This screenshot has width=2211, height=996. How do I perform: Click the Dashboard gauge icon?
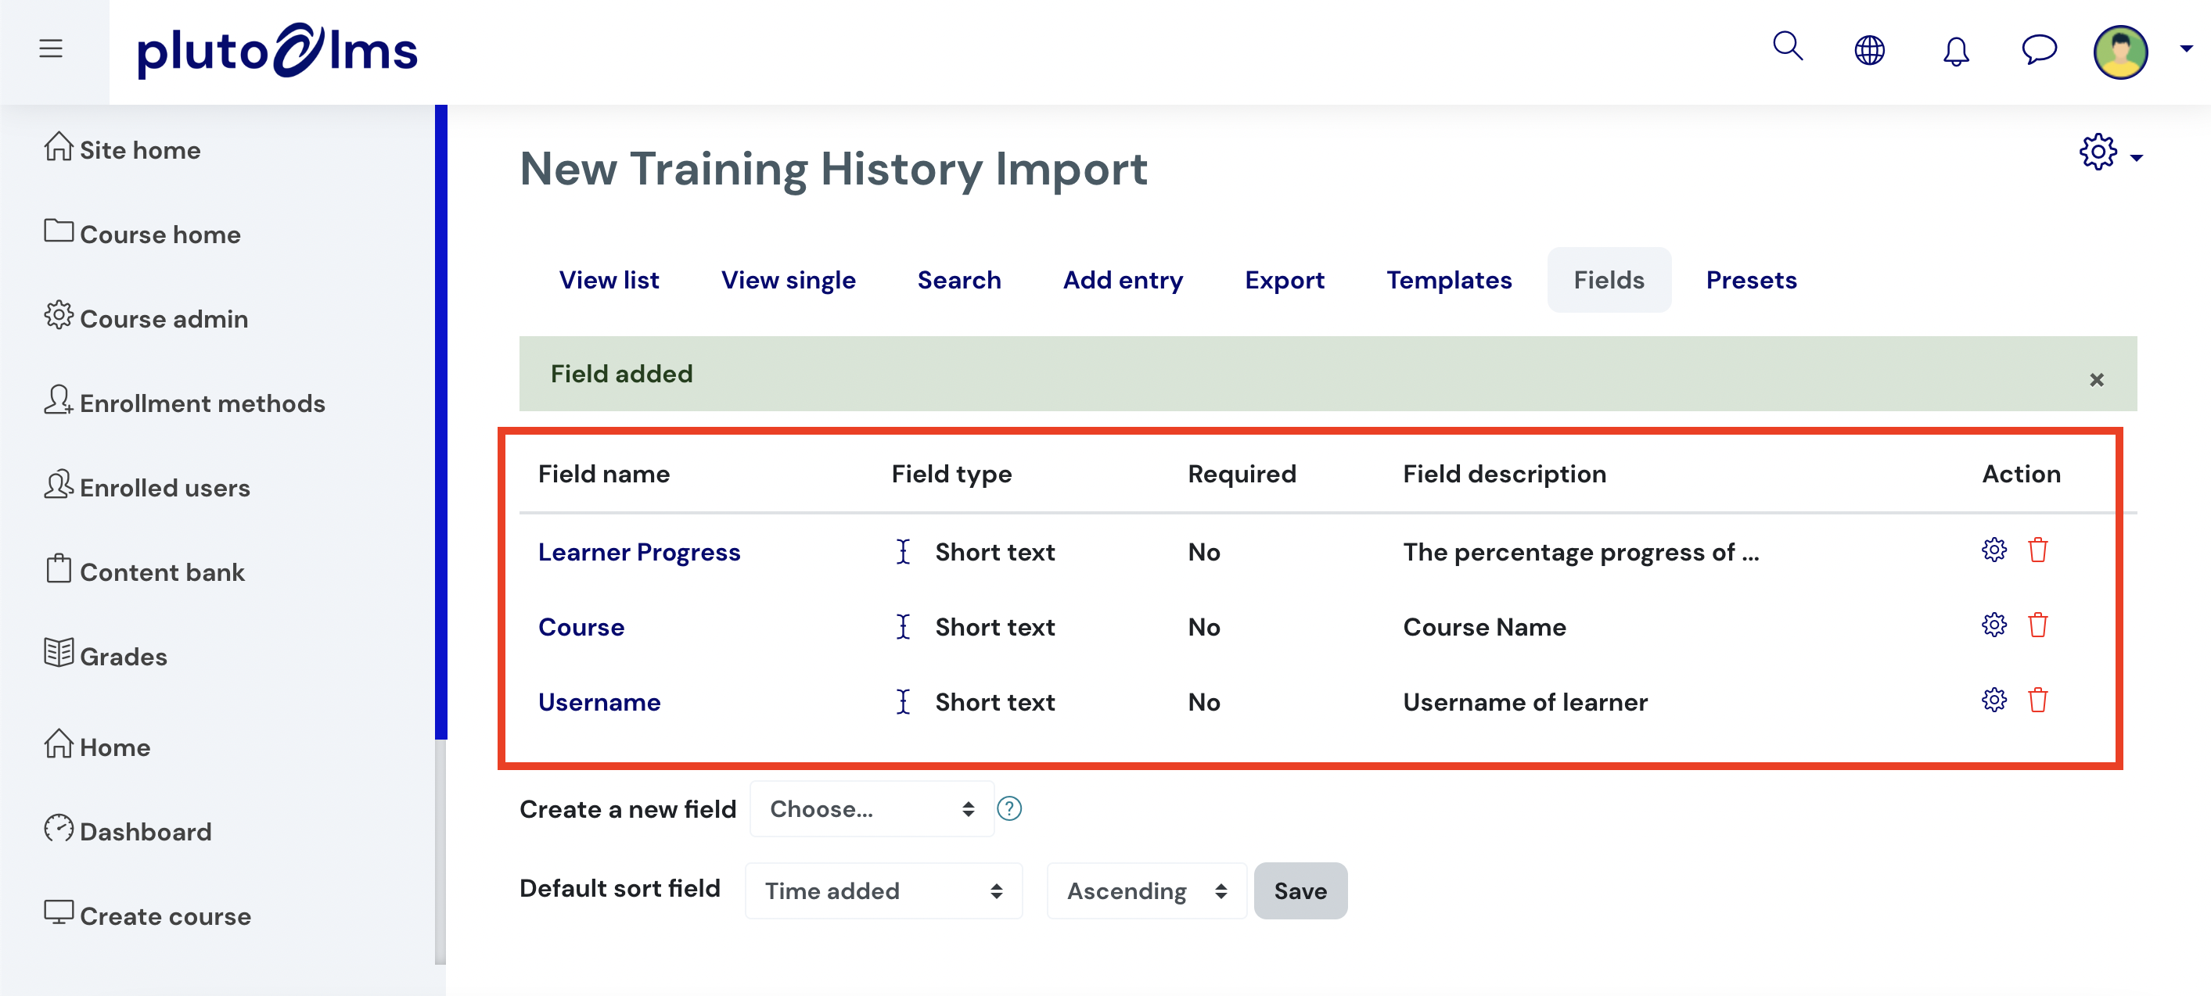[59, 828]
